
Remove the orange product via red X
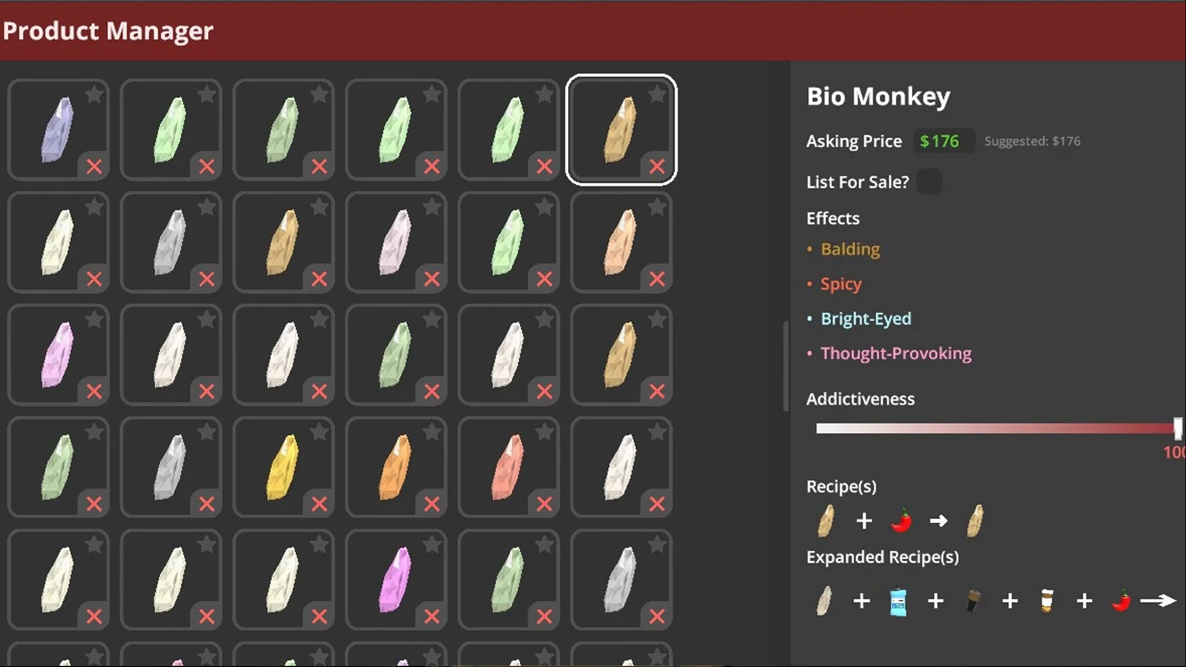(x=432, y=503)
